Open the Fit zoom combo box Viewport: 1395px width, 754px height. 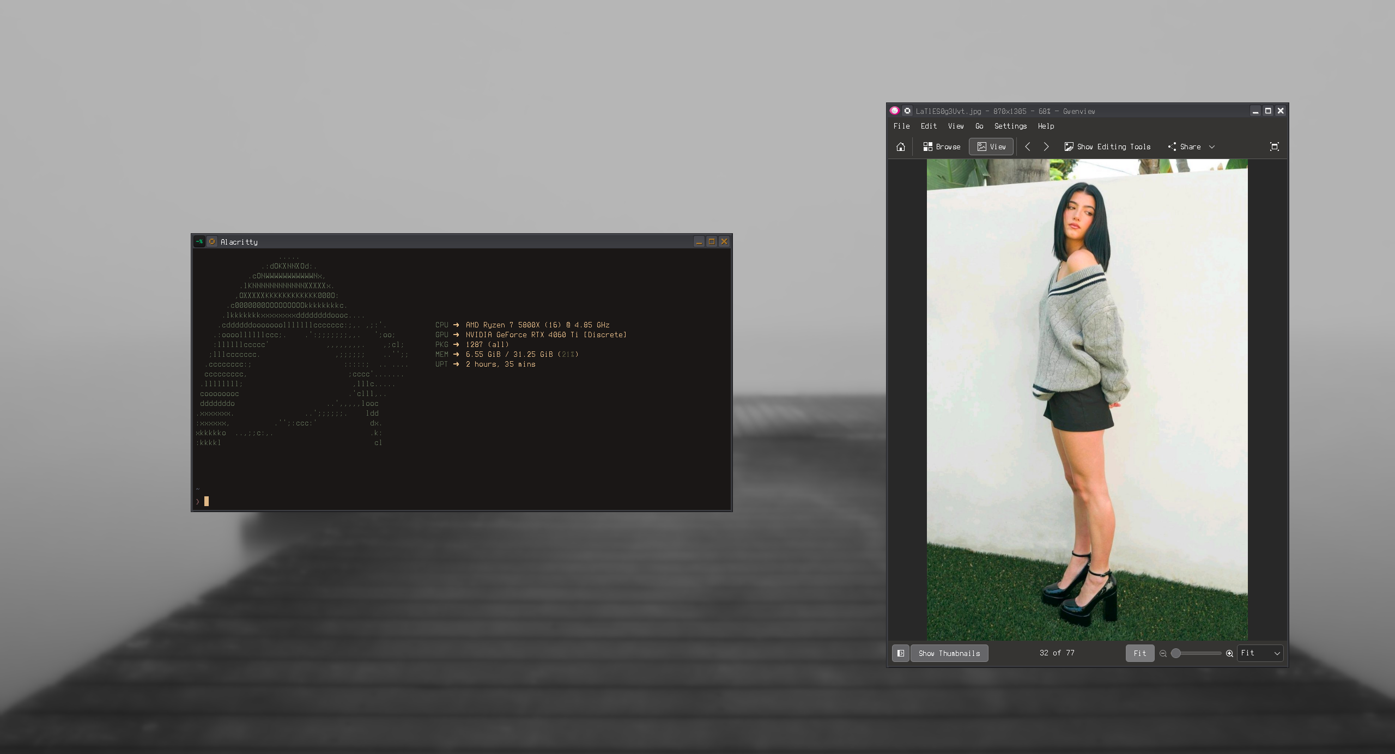click(x=1260, y=653)
